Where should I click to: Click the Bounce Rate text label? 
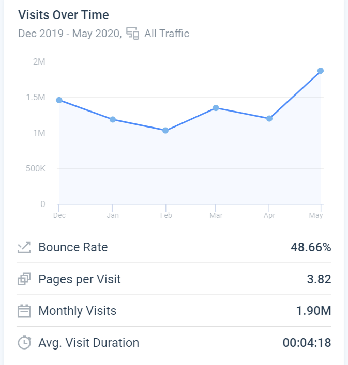coord(73,247)
